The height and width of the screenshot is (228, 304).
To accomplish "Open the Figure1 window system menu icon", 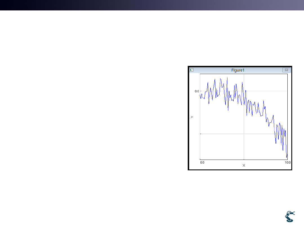I will click(x=191, y=70).
